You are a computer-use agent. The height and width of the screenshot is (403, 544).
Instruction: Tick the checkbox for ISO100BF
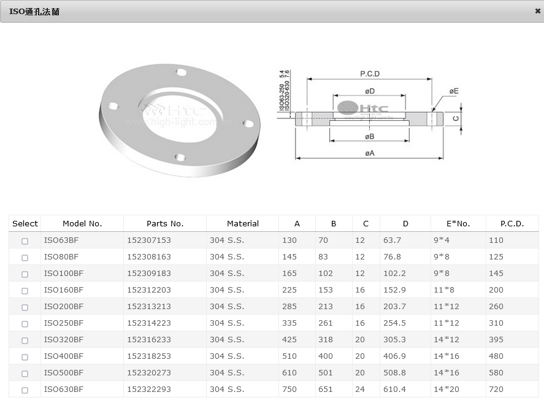click(25, 274)
